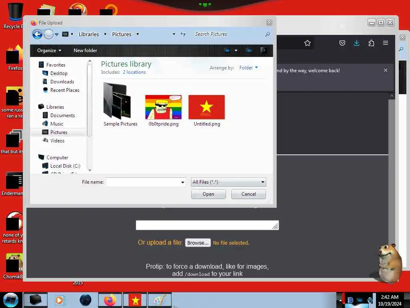Click navigation pane scrollbar down arrow
Viewport: 410px width, 308px height.
coord(90,170)
